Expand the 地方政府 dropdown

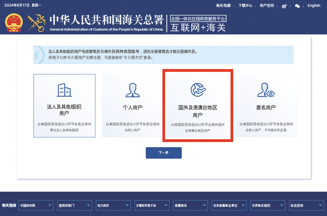click(113, 206)
